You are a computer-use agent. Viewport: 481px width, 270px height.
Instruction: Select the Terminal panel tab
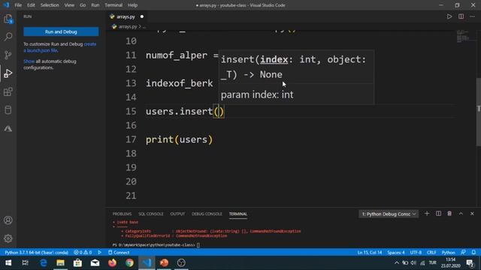point(238,214)
